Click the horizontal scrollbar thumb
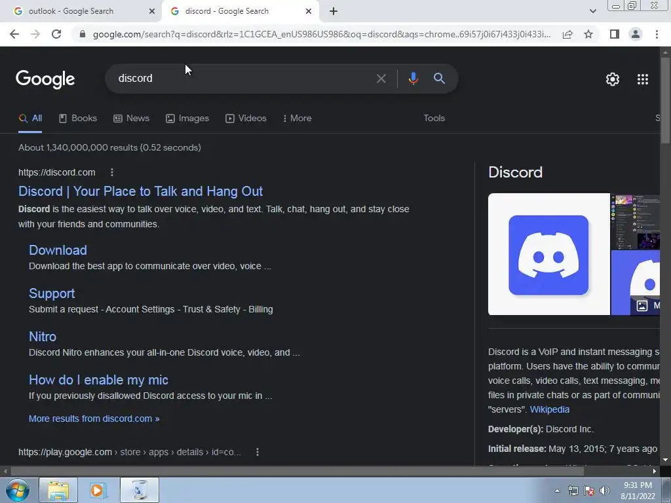This screenshot has width=671, height=503. [297, 472]
